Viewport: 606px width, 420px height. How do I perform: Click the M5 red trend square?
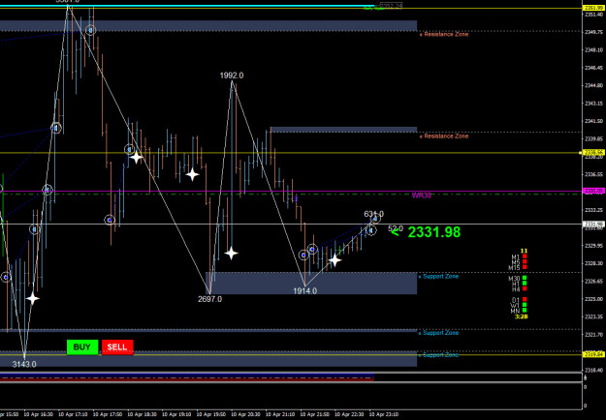tap(525, 262)
